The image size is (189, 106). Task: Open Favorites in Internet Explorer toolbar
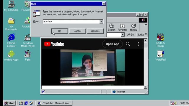coord(122,27)
